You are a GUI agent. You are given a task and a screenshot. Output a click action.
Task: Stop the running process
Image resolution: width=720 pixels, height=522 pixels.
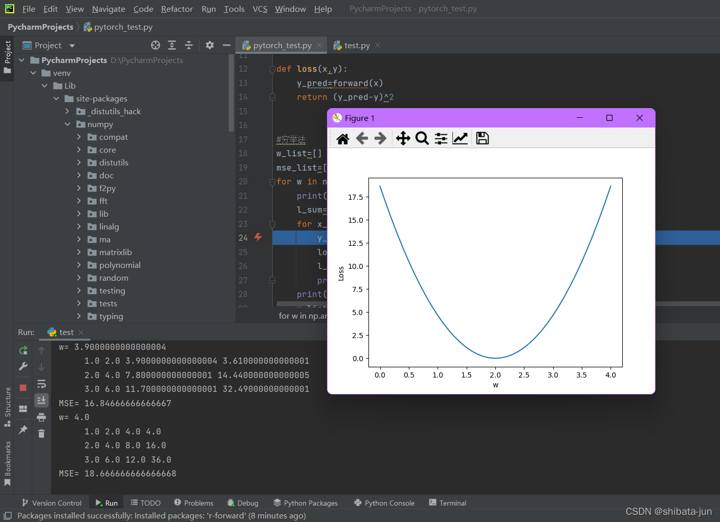tap(23, 388)
